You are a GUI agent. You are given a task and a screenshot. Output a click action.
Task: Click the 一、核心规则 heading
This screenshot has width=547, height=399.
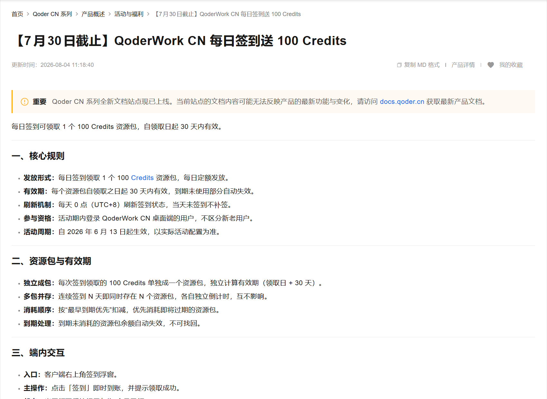coord(38,156)
